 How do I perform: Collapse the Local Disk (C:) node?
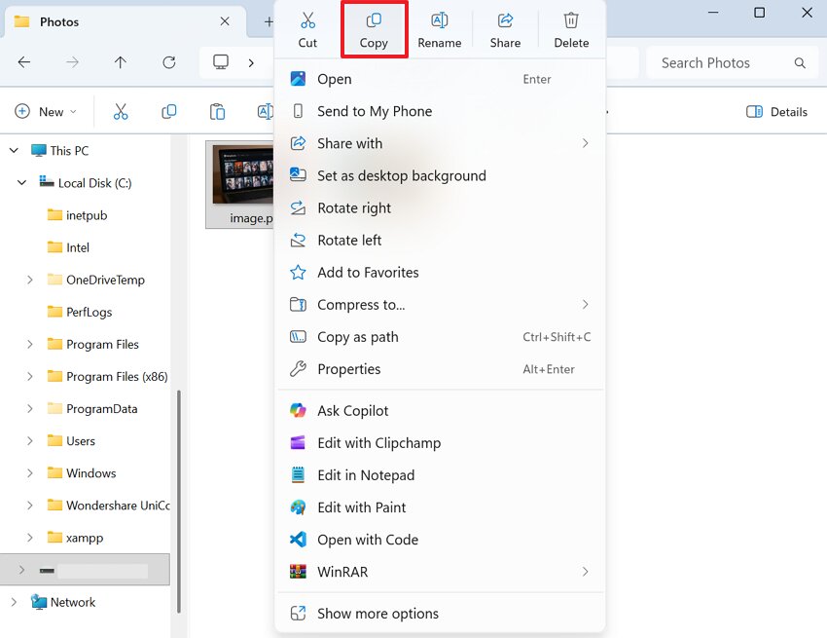pyautogui.click(x=21, y=183)
